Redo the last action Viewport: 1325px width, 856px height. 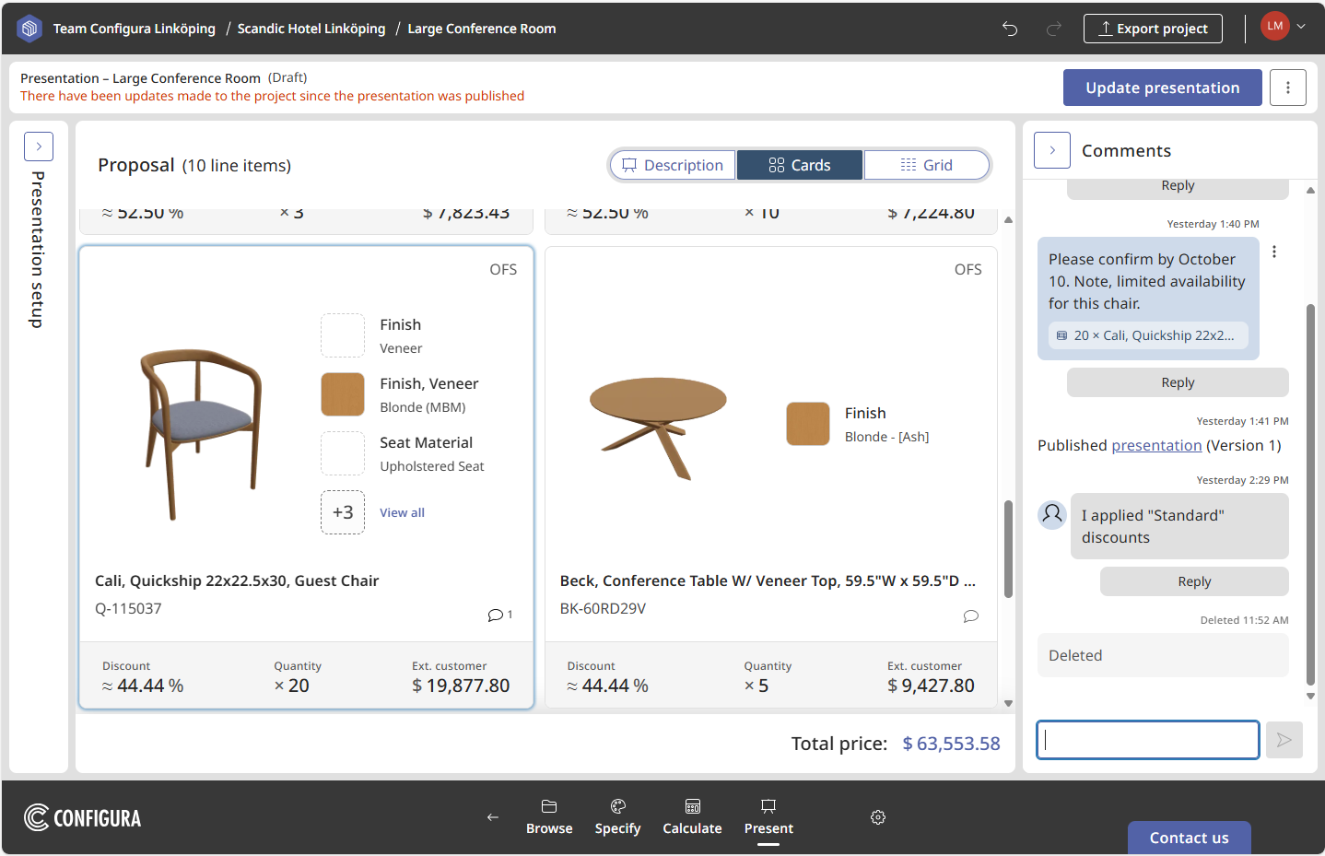[1054, 29]
